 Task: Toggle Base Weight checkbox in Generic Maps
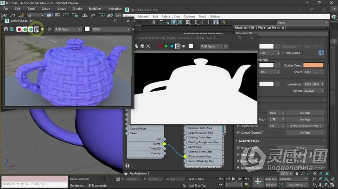(238, 148)
